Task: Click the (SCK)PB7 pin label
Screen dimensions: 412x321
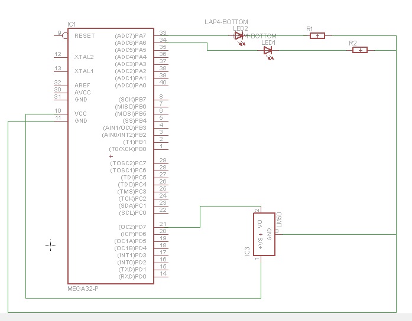Action: [132, 99]
